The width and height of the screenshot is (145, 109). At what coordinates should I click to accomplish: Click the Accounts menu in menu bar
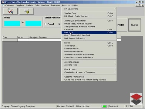point(66,5)
